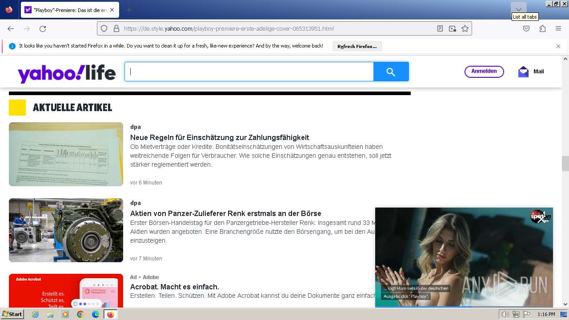Reload the current page

coord(43,28)
